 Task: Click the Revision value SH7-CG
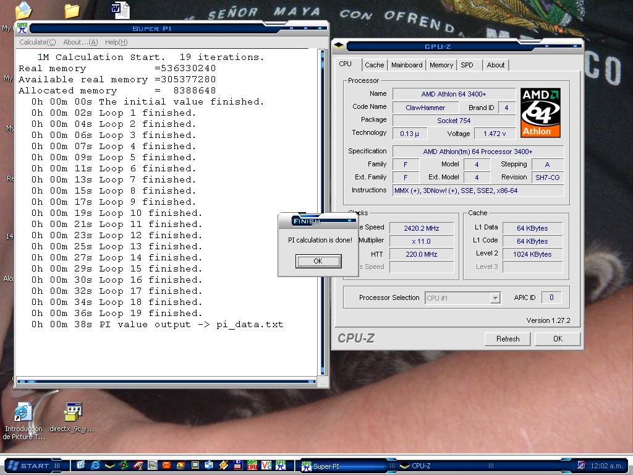point(548,178)
